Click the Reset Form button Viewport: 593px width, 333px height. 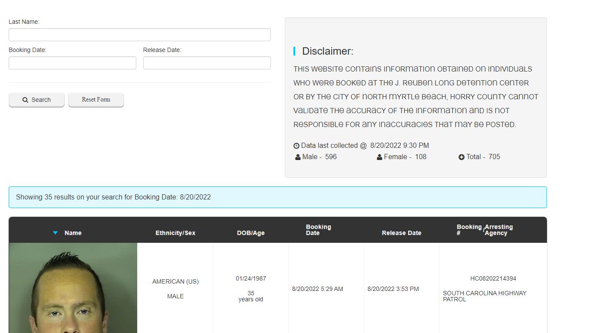click(96, 100)
